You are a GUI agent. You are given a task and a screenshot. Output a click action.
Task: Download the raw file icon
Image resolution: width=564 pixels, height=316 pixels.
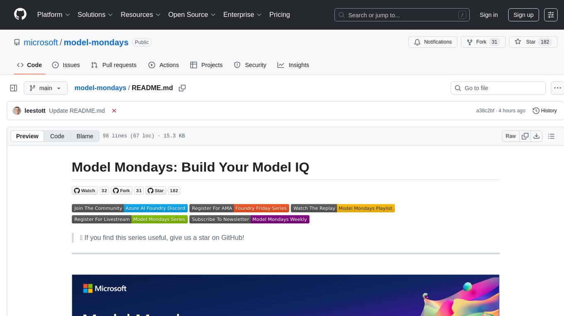[536, 136]
